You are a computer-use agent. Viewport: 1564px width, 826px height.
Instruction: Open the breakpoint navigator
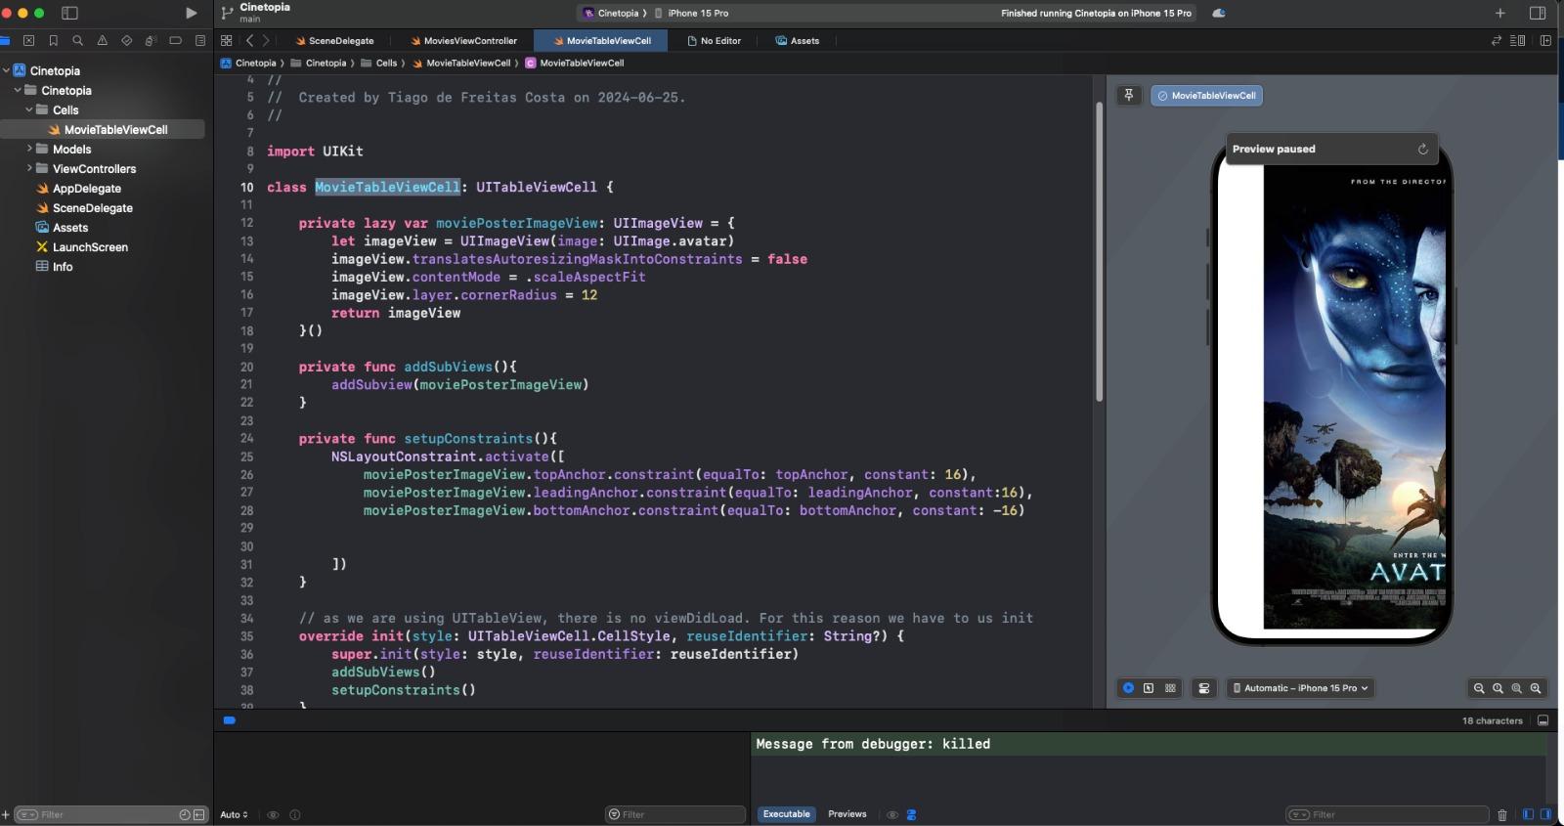(176, 40)
